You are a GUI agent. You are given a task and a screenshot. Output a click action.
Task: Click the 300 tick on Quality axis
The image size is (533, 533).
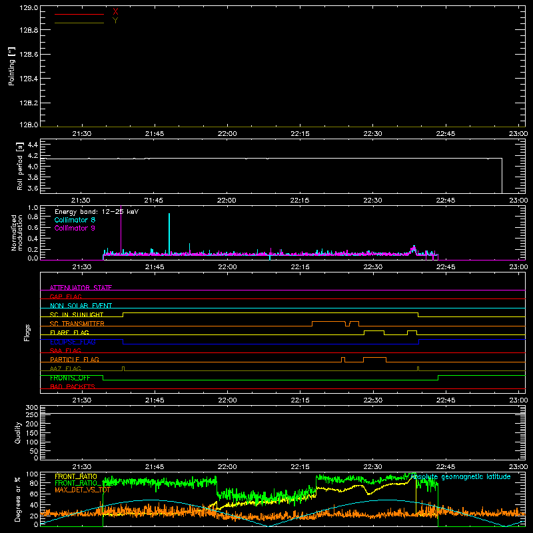pos(32,408)
